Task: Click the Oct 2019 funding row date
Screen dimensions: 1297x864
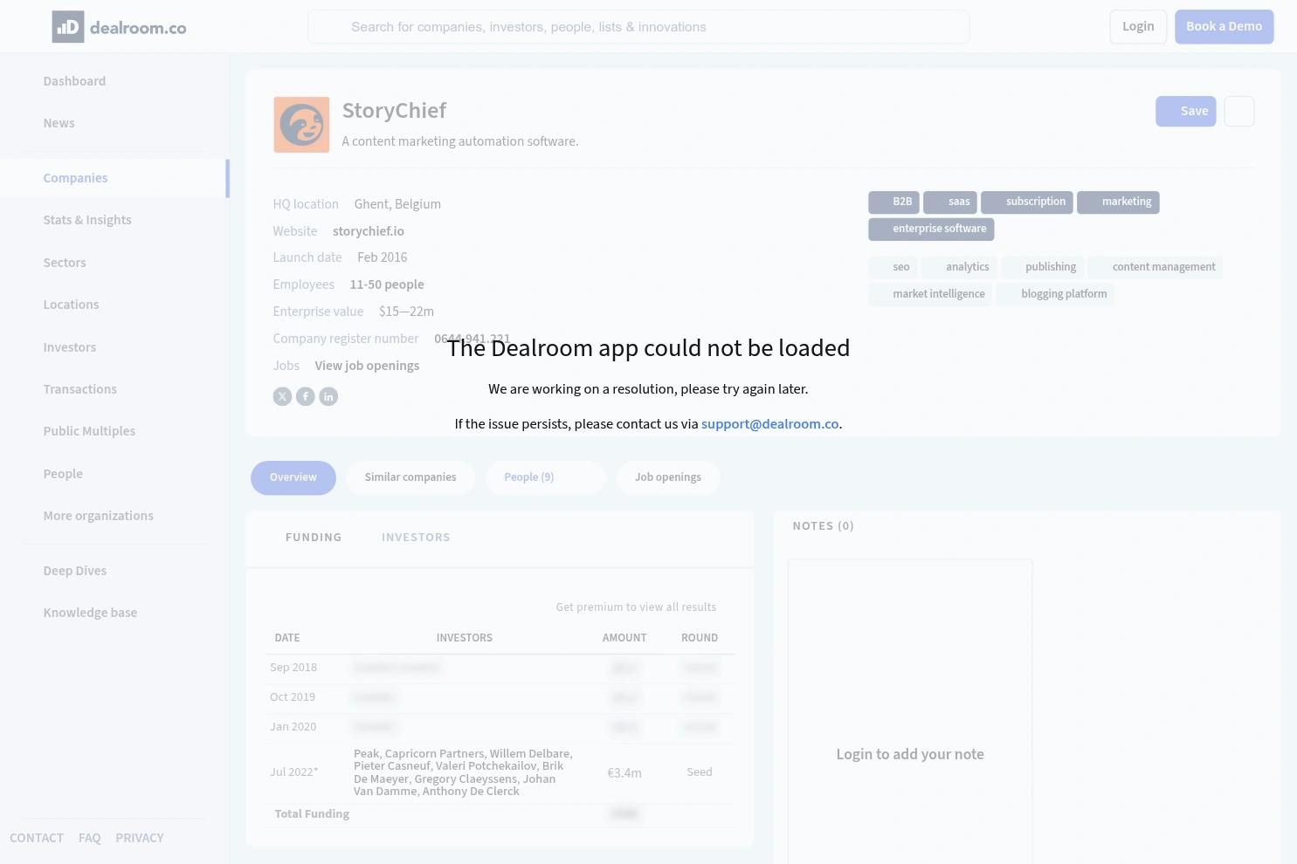Action: coord(293,697)
